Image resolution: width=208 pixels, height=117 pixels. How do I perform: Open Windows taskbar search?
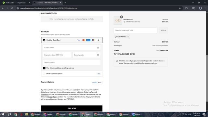coord(9,114)
